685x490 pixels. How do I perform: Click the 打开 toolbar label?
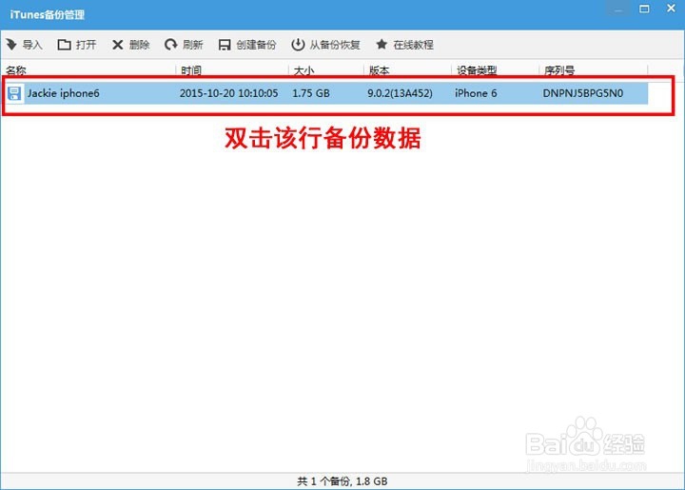pyautogui.click(x=86, y=45)
